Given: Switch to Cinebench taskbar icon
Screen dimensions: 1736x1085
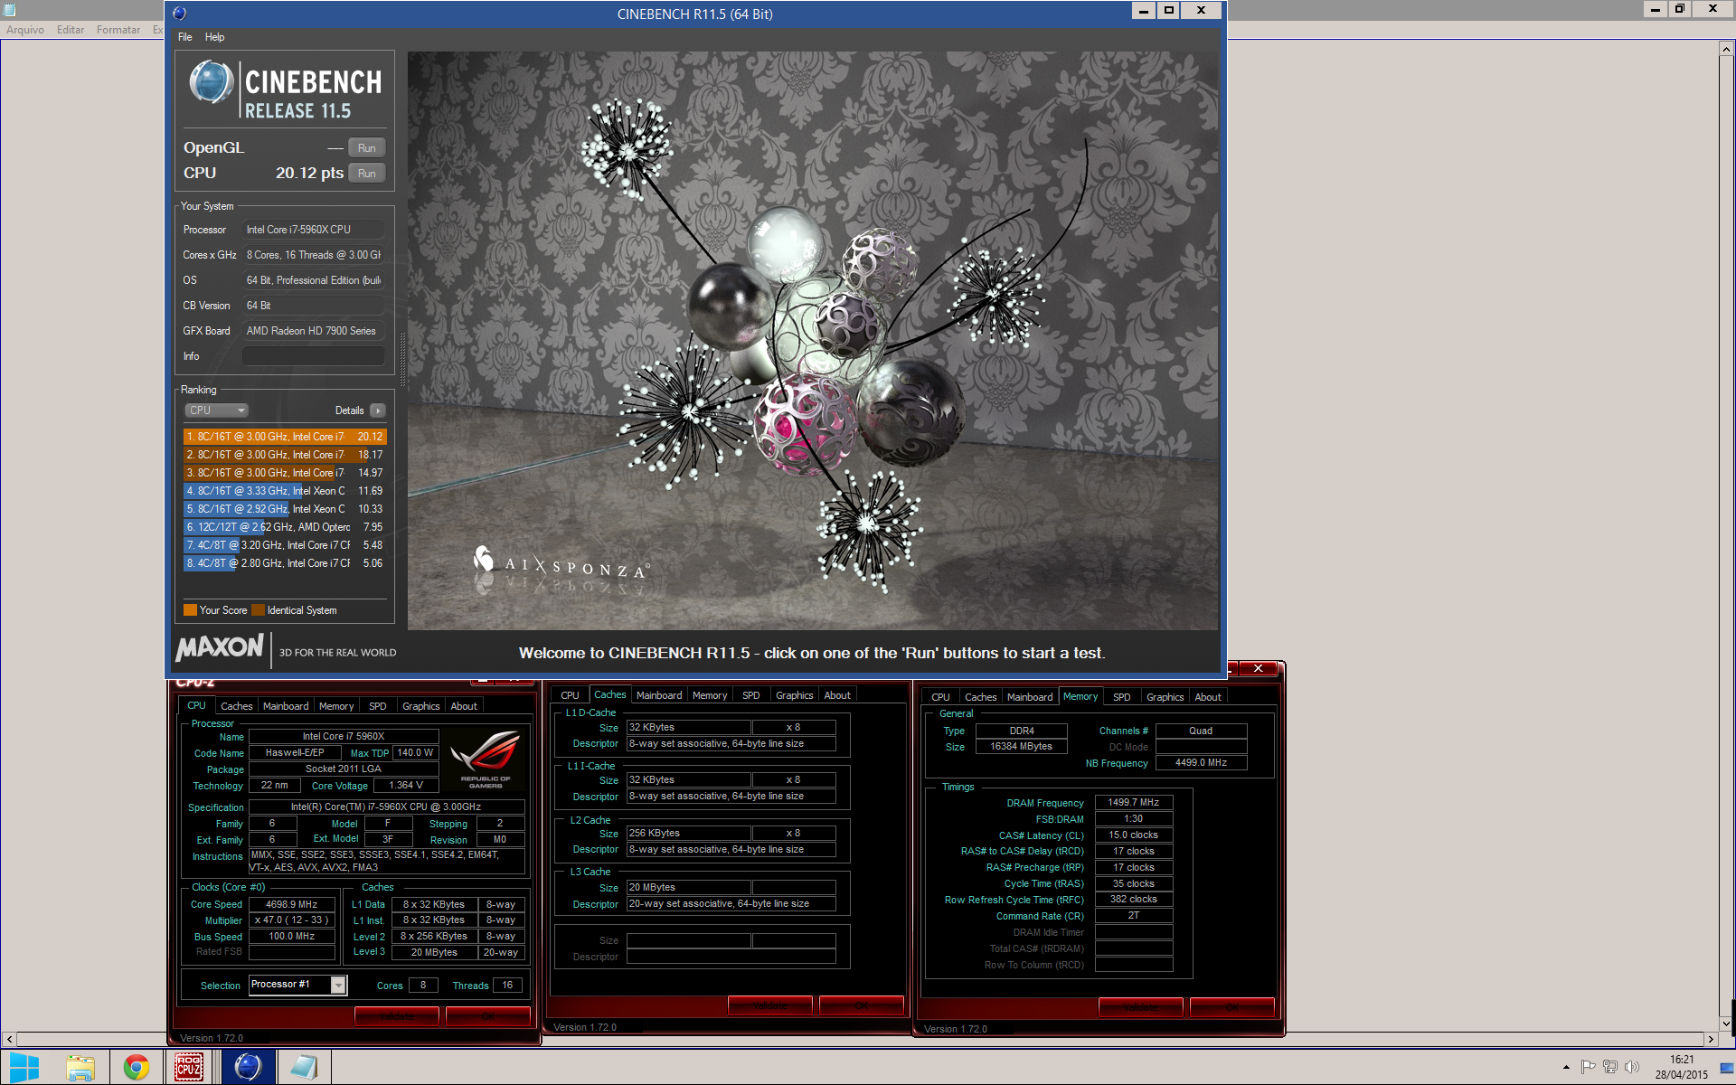Looking at the screenshot, I should point(248,1068).
